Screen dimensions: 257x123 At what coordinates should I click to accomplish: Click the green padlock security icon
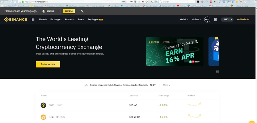(x=23, y=2)
